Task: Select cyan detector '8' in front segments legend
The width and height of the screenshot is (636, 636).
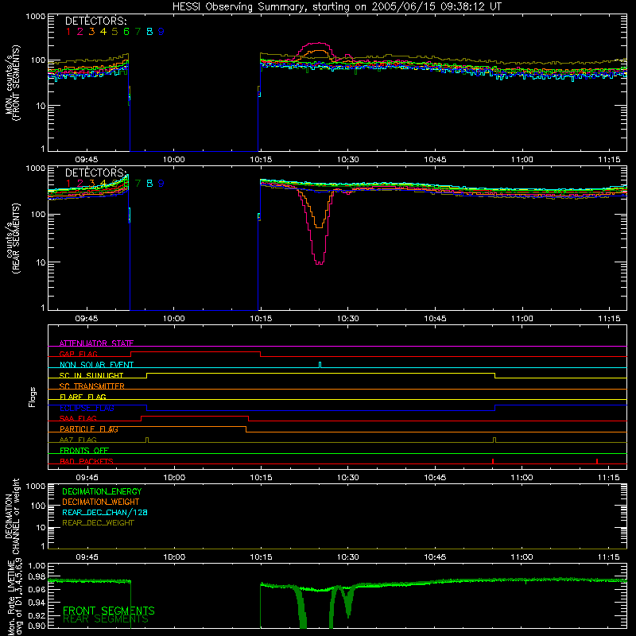Action: click(x=149, y=32)
